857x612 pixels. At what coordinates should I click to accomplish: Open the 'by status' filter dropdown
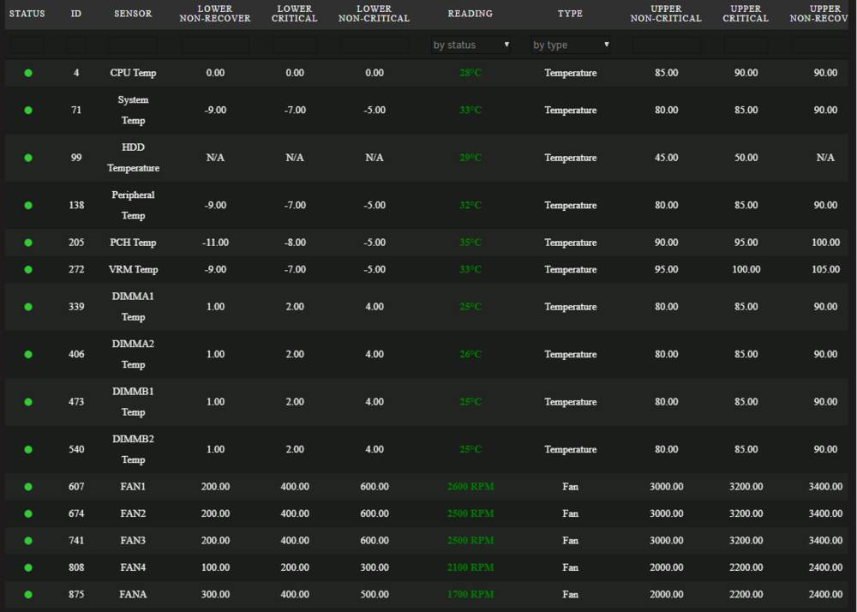point(470,45)
